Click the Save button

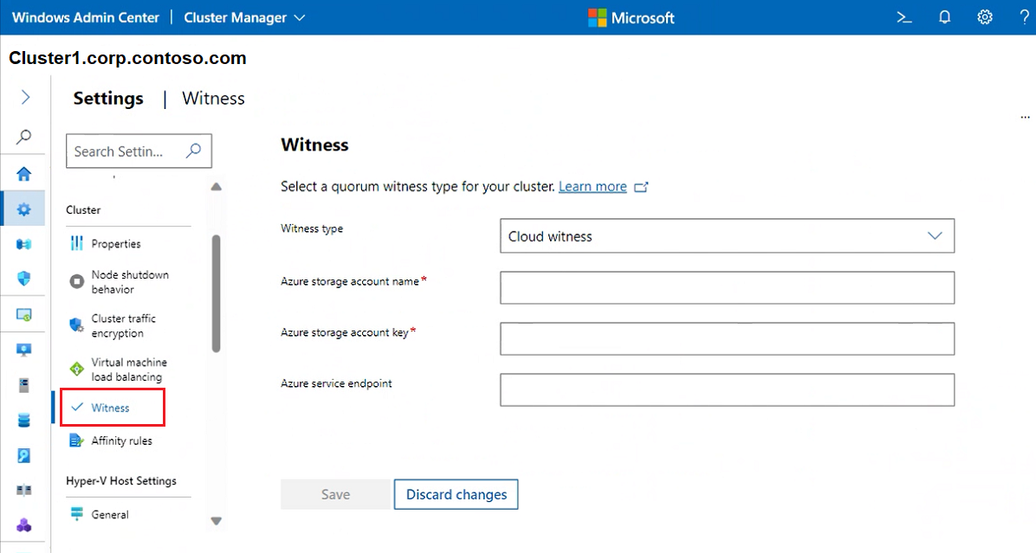click(x=335, y=494)
